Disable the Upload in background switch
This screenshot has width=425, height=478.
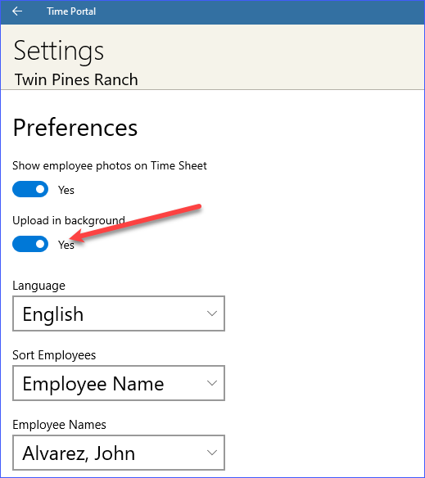point(30,244)
